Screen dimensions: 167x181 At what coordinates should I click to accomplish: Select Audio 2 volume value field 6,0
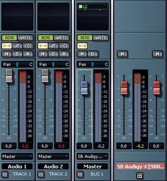point(45,146)
